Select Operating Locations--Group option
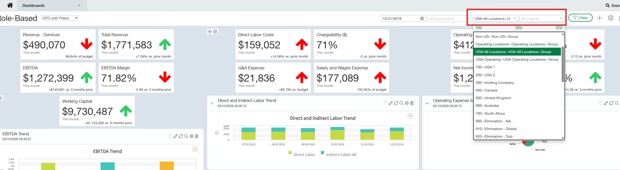 (x=517, y=44)
